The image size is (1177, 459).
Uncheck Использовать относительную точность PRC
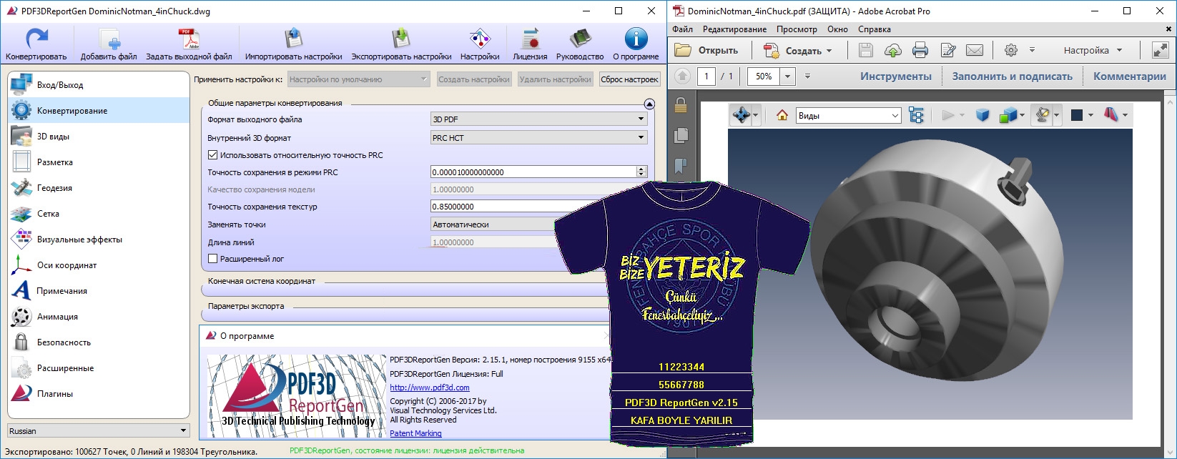[212, 154]
